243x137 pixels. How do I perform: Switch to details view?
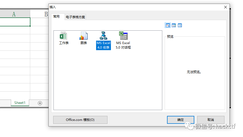180,25
